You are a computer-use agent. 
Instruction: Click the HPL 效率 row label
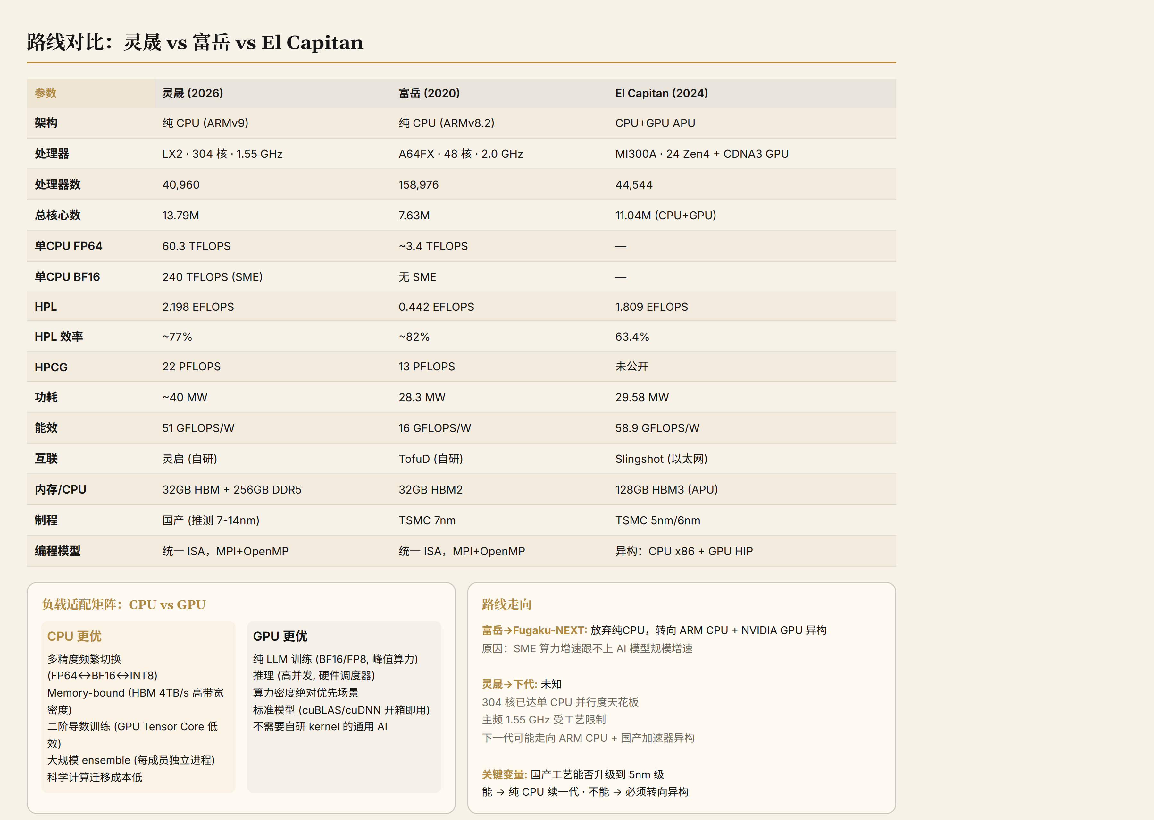tap(59, 337)
